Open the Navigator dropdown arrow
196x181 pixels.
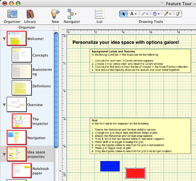pyautogui.click(x=76, y=14)
